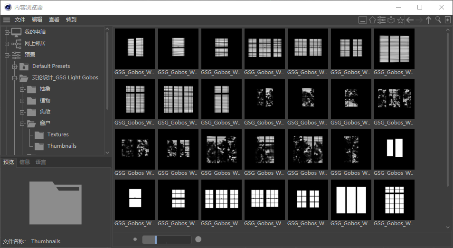
Task: Switch to the 语言 tab
Action: (x=41, y=162)
